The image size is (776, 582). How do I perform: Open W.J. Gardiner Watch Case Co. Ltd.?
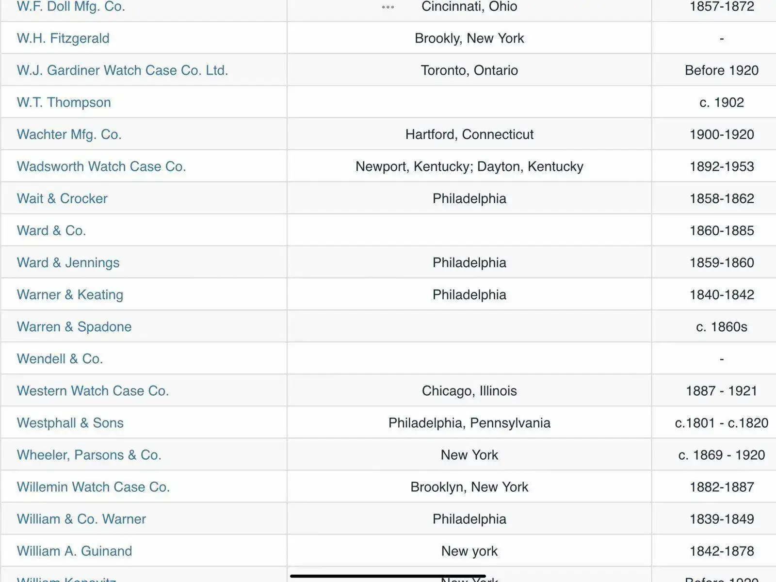122,70
